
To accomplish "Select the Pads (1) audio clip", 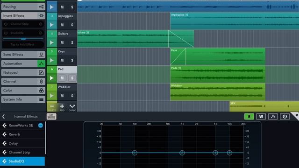I will coord(218,74).
